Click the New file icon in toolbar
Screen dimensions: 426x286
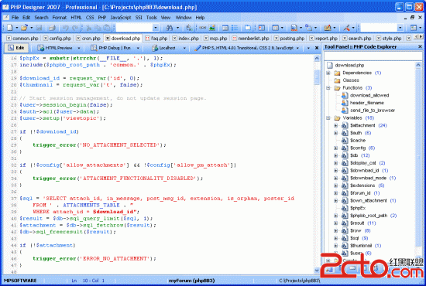10,28
